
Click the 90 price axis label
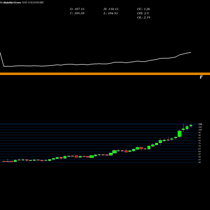point(199,135)
